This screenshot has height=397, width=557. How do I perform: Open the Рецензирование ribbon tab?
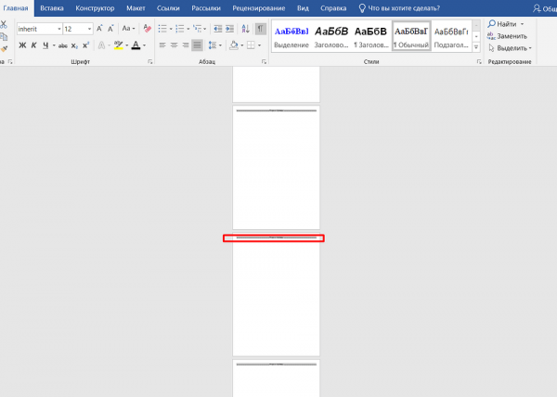coord(259,8)
